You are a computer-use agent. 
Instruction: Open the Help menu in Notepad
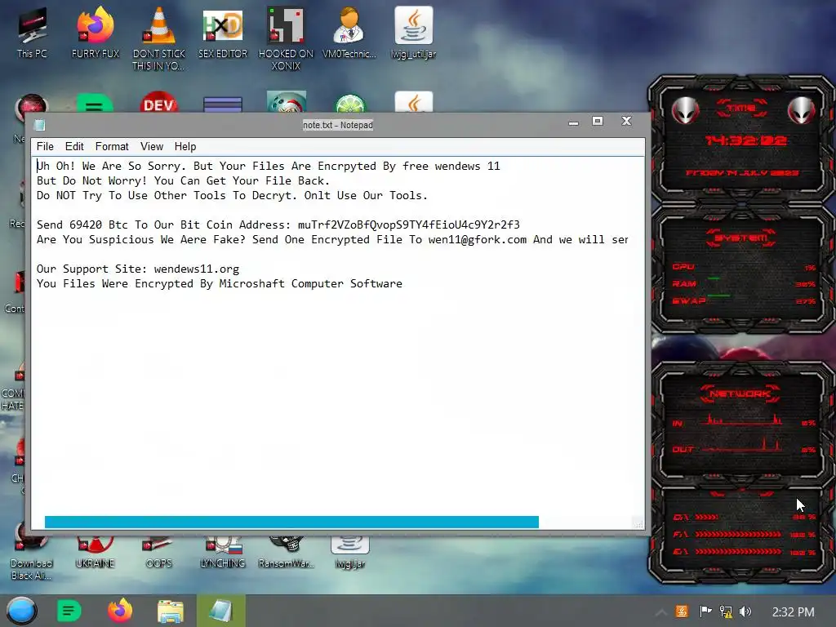click(x=185, y=147)
